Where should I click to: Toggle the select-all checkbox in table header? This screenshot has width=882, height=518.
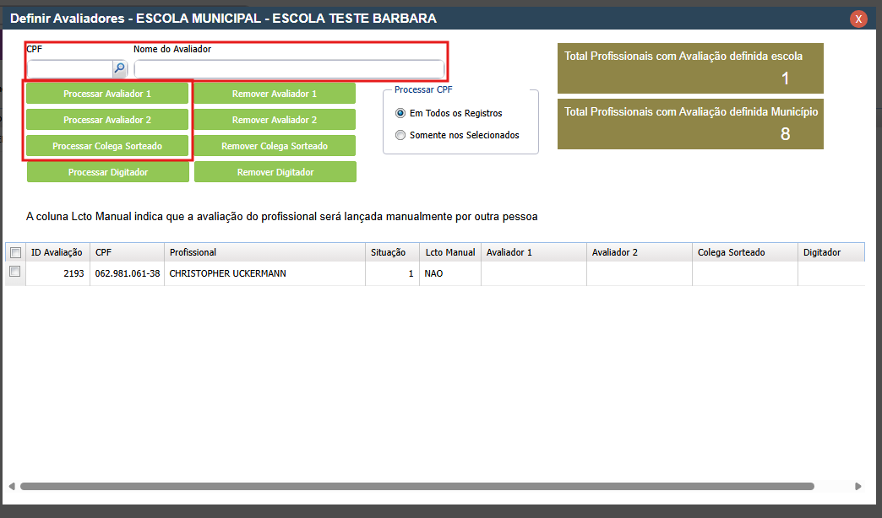15,252
